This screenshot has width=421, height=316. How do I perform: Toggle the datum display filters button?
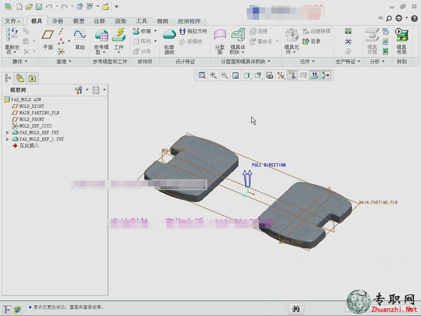click(x=281, y=76)
